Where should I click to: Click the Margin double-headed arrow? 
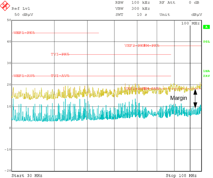[195, 98]
